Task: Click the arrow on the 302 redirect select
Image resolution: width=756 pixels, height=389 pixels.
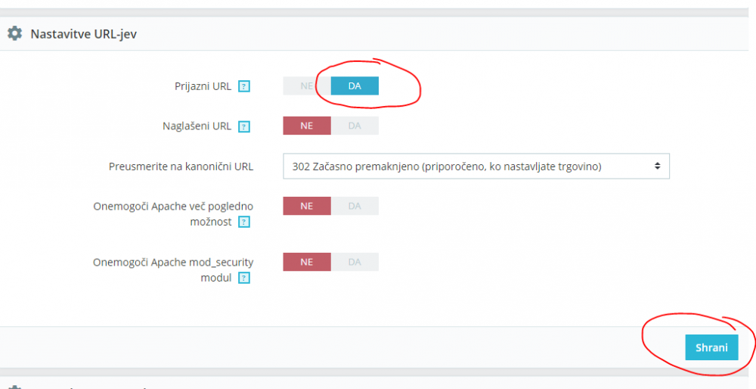Action: (657, 166)
